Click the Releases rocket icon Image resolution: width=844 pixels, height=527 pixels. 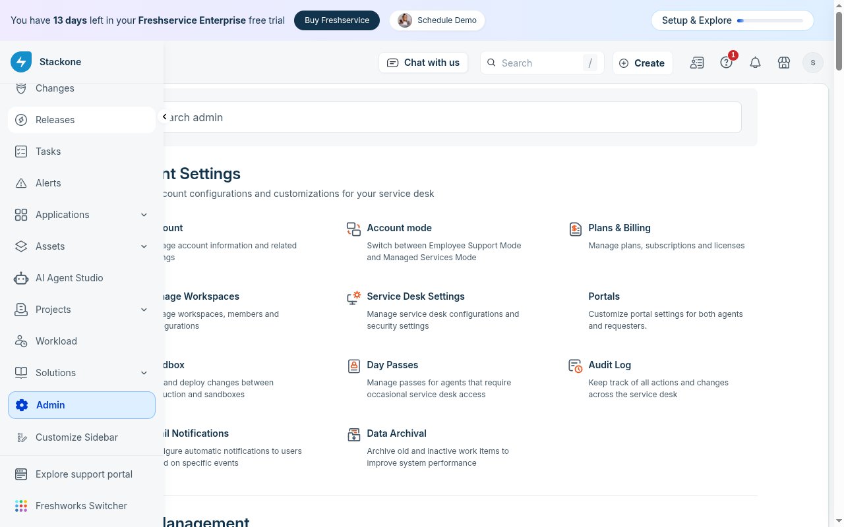click(x=21, y=120)
